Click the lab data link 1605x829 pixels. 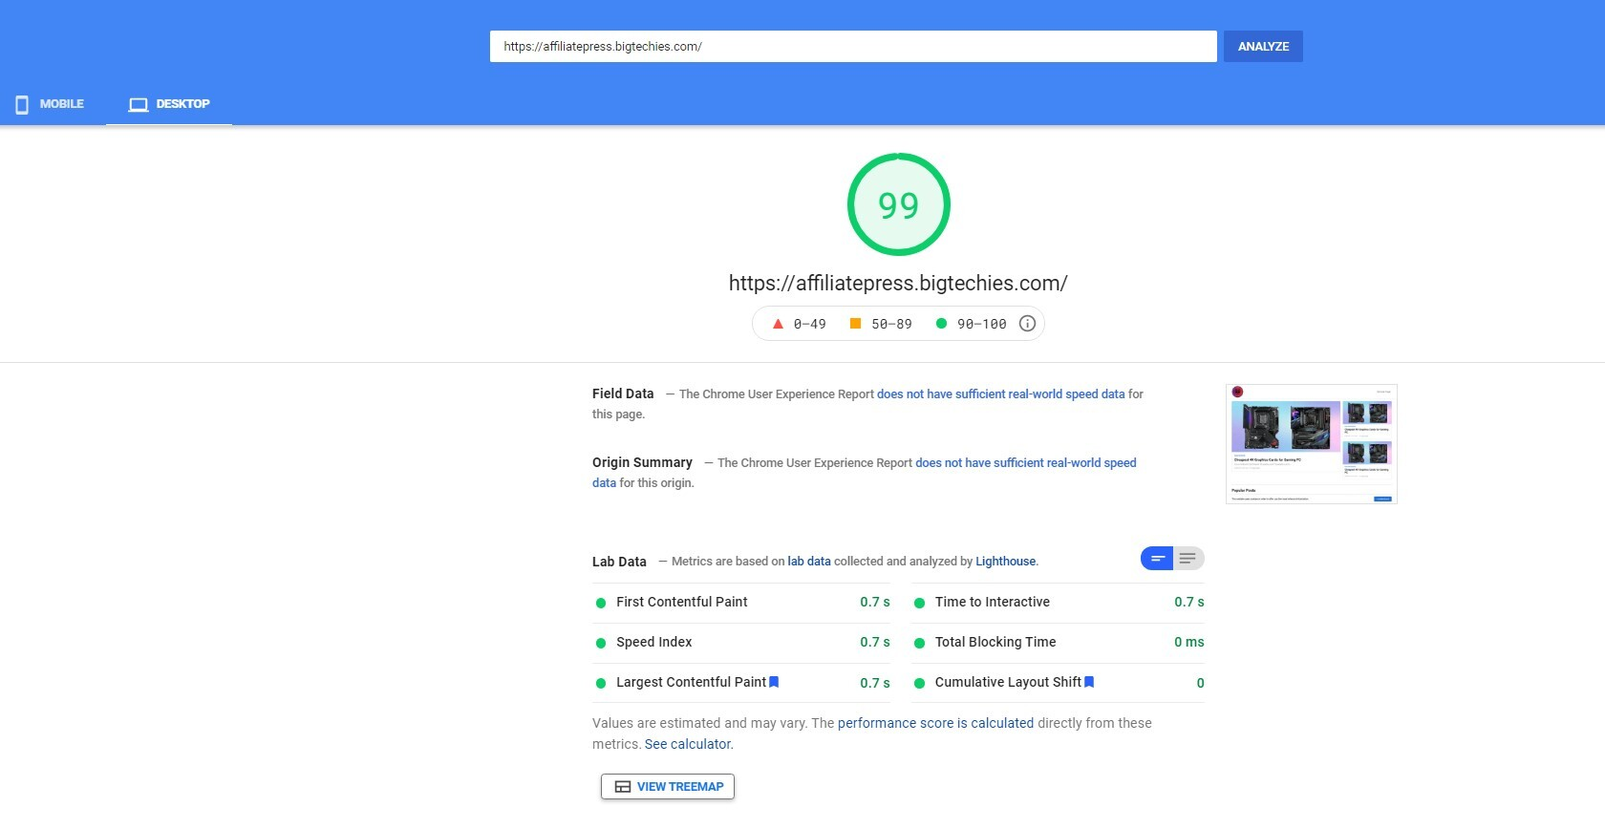pos(808,562)
